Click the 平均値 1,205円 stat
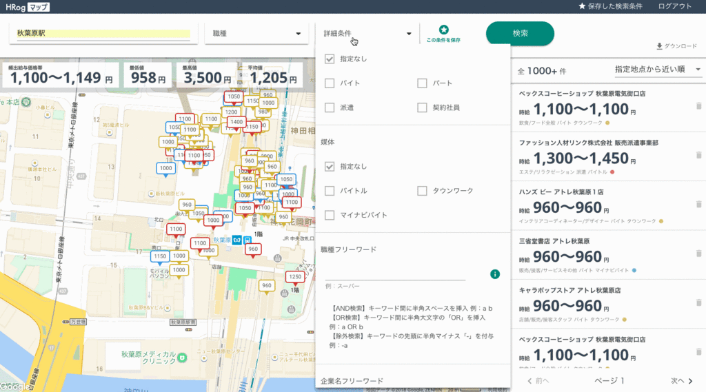706x392 pixels. (x=273, y=74)
